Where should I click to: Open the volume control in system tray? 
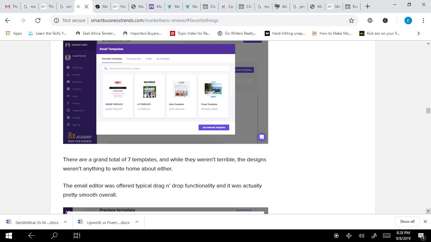[362, 236]
